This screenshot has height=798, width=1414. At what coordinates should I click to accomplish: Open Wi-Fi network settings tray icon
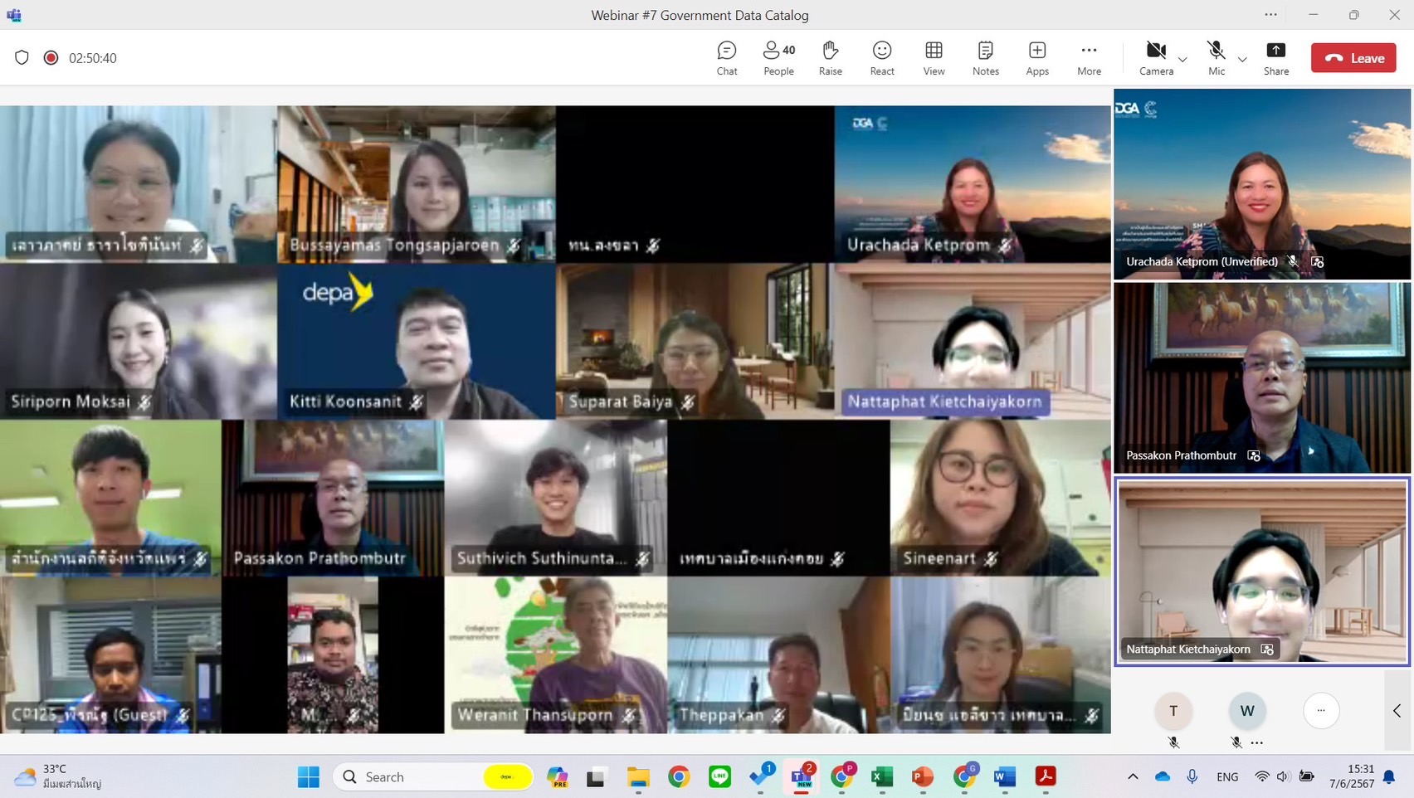[x=1261, y=777]
